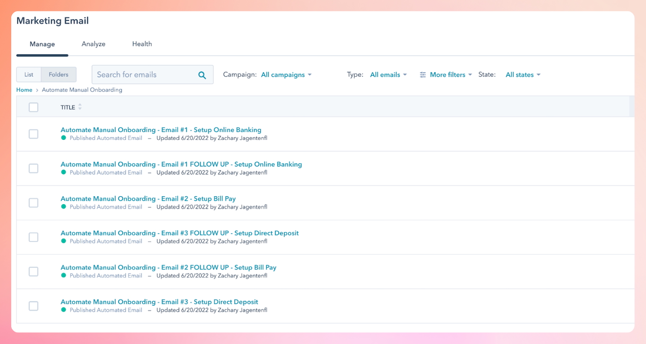Tick the select-all checkbox in header
The width and height of the screenshot is (646, 344).
(33, 107)
